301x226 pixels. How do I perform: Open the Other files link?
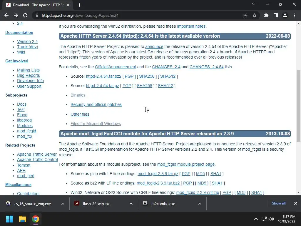tap(80, 114)
